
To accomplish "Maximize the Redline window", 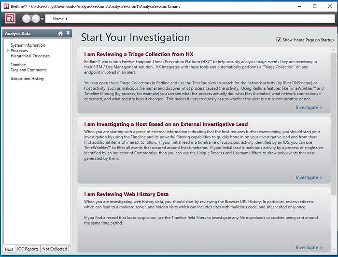I will (x=314, y=6).
